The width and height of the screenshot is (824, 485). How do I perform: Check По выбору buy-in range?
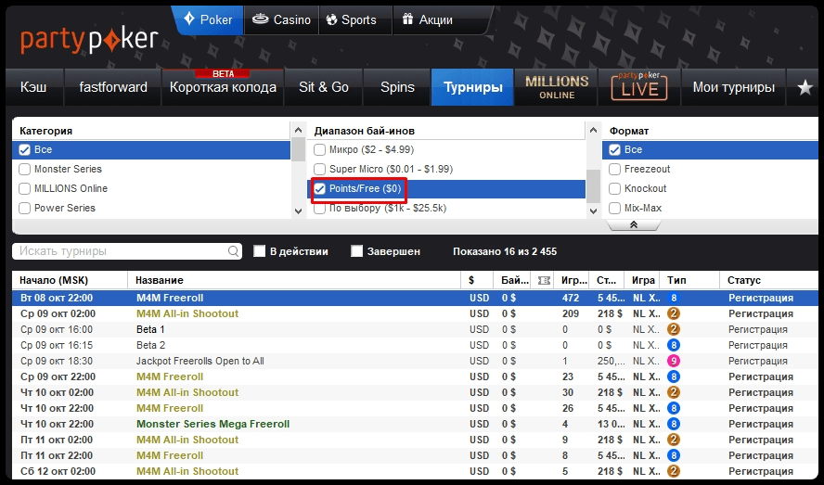pos(319,209)
